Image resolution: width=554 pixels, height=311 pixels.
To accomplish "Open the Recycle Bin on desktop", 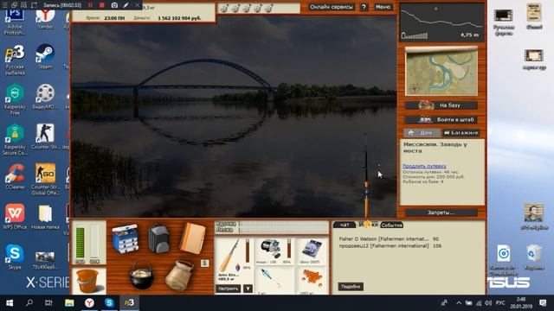I will pos(534,257).
